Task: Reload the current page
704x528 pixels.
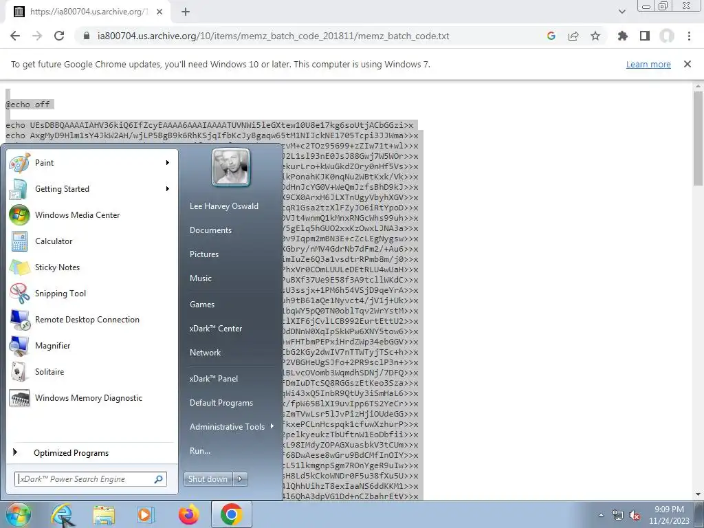Action: pos(59,36)
